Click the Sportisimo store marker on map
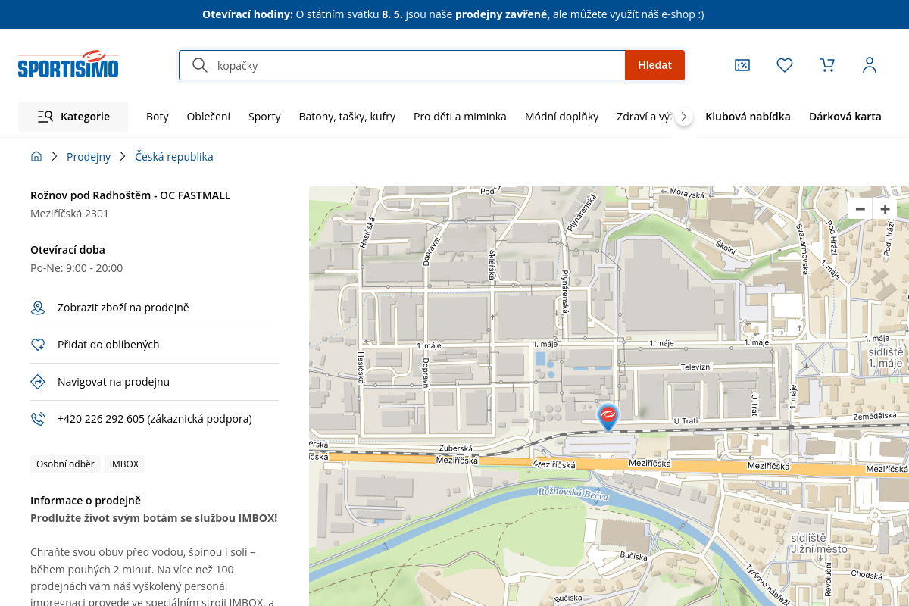Viewport: 909px width, 606px height. (608, 417)
